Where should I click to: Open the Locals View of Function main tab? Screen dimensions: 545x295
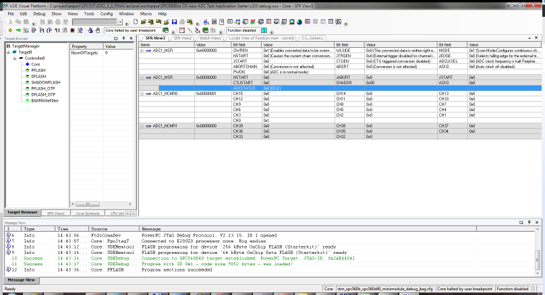point(262,38)
